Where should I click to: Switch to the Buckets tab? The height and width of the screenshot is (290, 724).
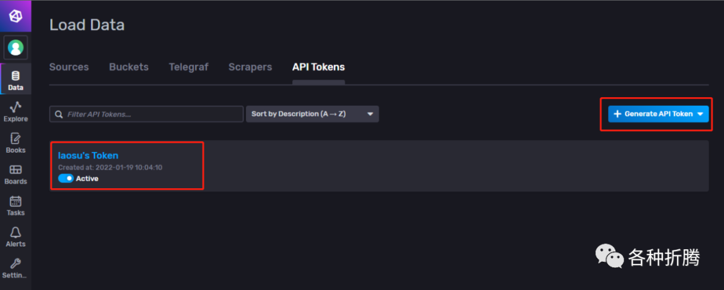click(129, 67)
